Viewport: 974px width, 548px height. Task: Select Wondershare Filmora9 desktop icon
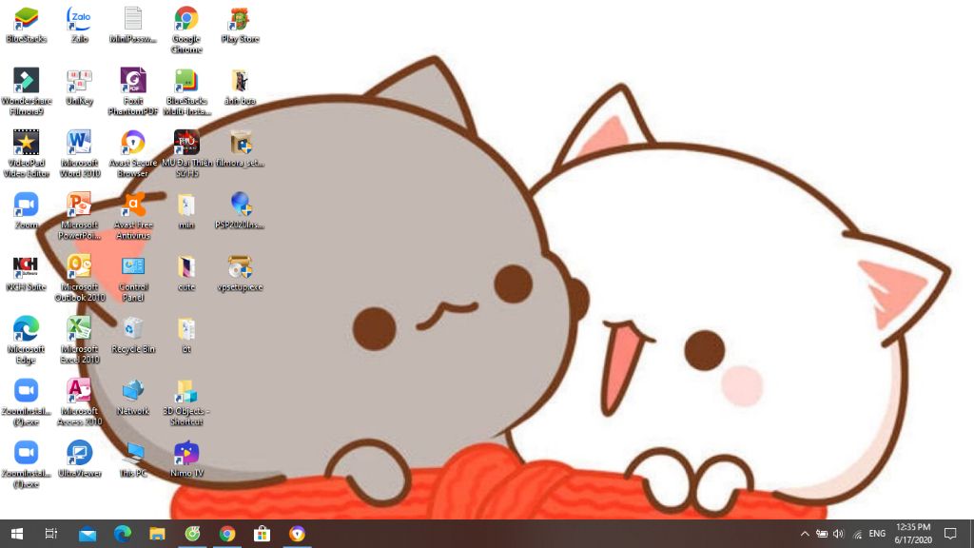[26, 92]
